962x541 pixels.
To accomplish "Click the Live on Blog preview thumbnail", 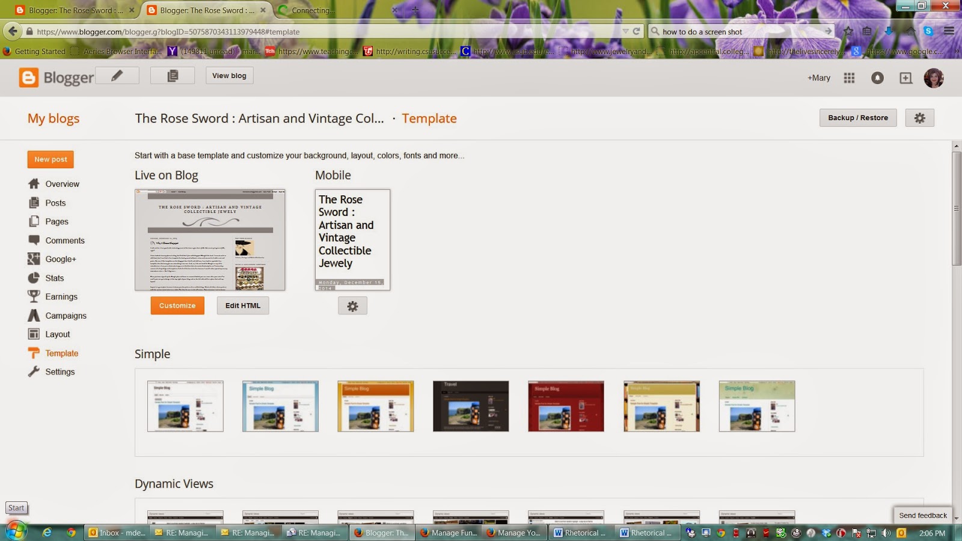I will (x=210, y=240).
